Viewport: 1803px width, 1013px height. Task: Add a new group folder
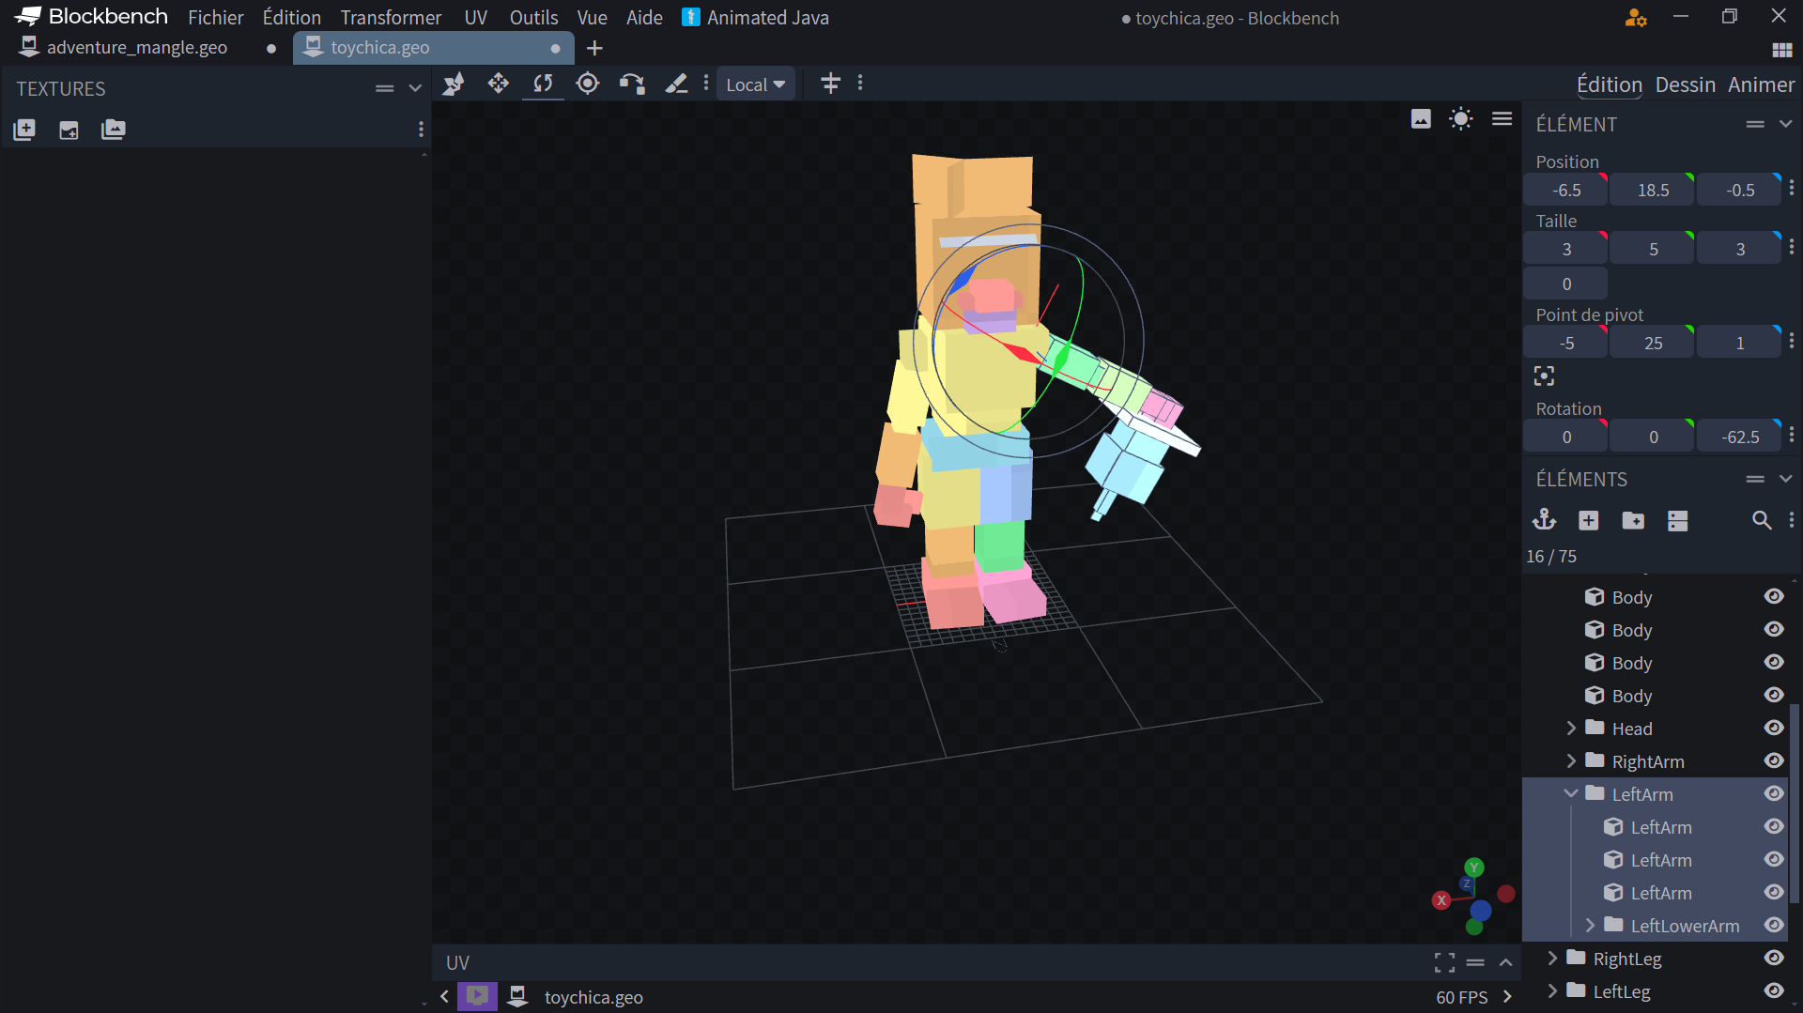(1633, 520)
